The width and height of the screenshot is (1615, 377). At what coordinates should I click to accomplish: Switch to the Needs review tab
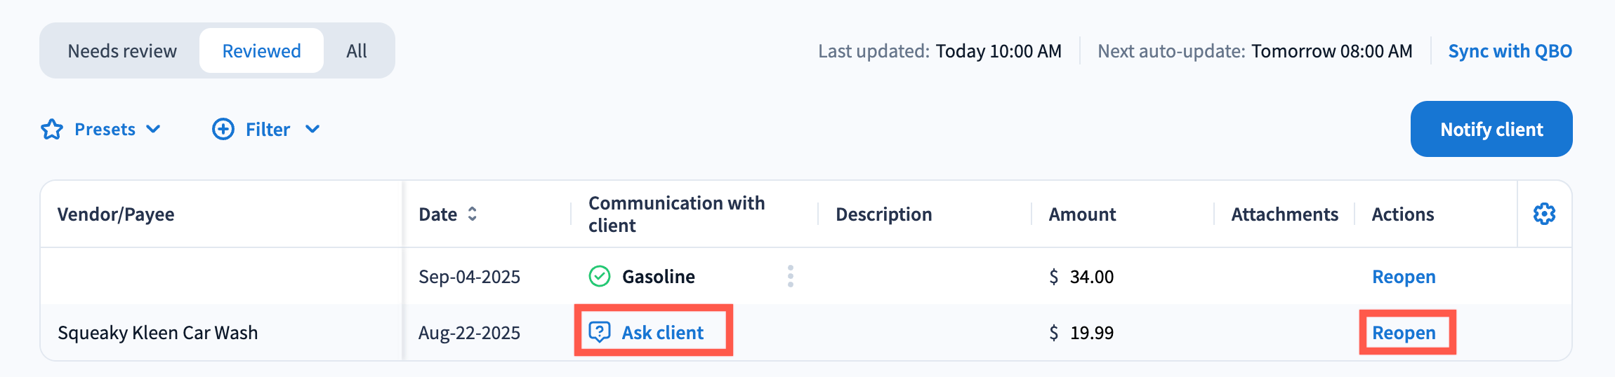click(122, 51)
